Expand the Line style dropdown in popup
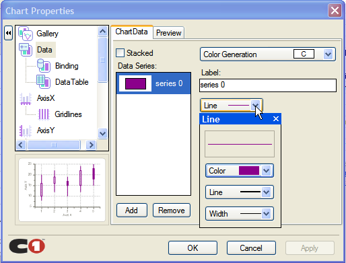This screenshot has width=346, height=263. tap(267, 192)
